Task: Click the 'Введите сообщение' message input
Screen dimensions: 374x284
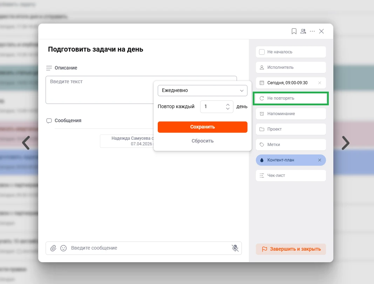Action: [x=147, y=248]
